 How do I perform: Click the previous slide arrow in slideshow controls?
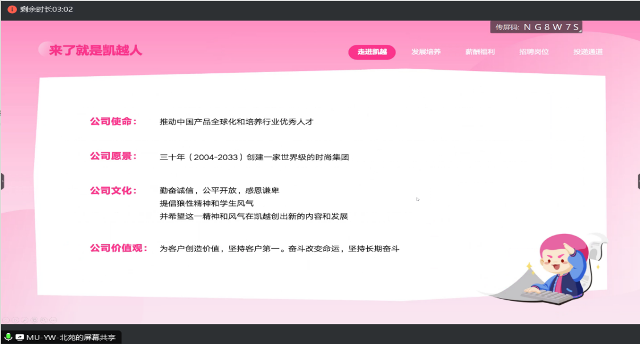tap(6, 320)
